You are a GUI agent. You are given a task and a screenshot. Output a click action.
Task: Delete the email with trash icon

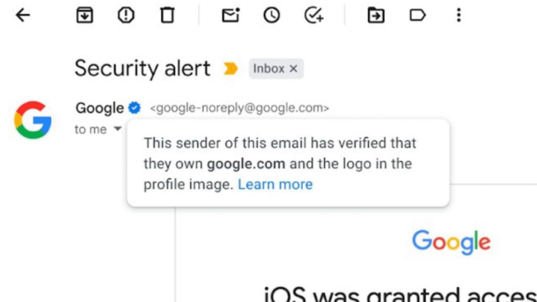coord(167,15)
